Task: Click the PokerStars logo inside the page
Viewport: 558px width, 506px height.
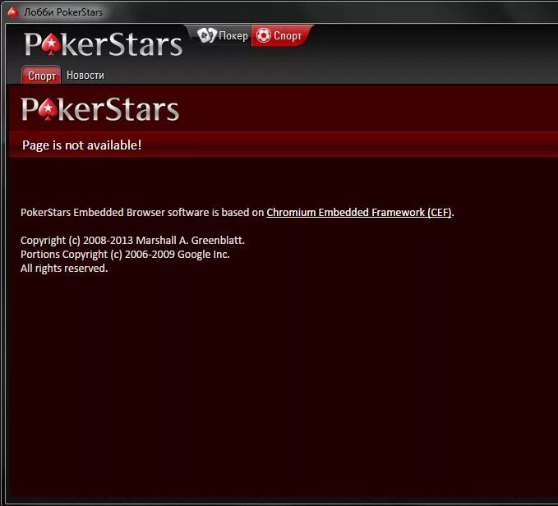Action: point(100,109)
